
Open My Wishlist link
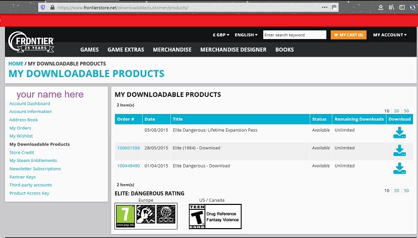coord(21,136)
